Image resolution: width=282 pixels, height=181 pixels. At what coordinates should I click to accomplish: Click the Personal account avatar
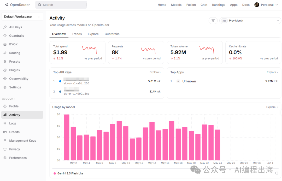[x=257, y=5]
